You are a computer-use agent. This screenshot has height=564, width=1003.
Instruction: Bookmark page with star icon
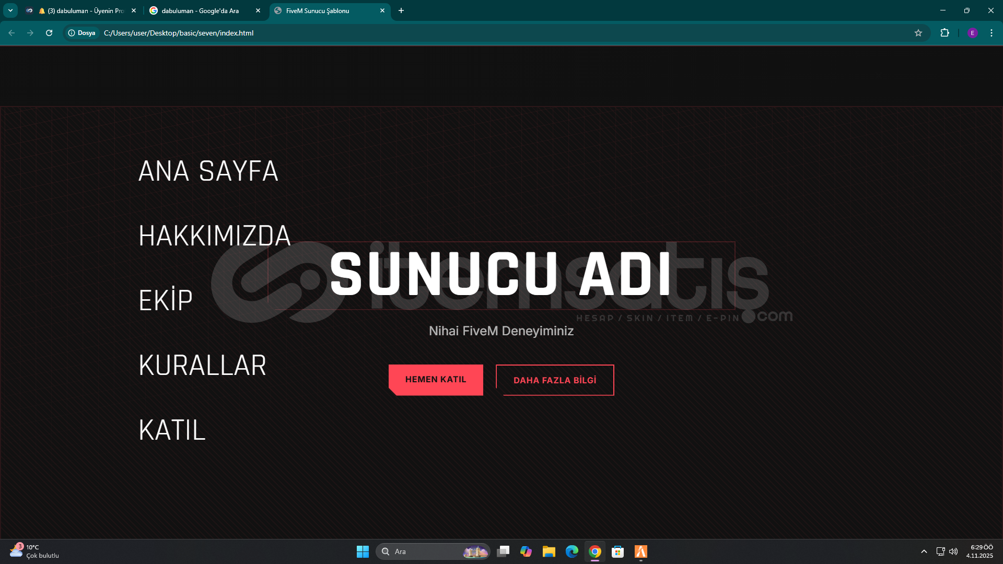pyautogui.click(x=918, y=33)
